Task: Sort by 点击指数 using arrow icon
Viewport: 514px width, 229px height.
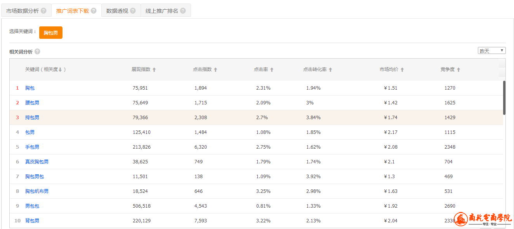Action: [215, 70]
